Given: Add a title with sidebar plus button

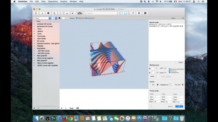Looking at the screenshot, I should pos(34,108).
